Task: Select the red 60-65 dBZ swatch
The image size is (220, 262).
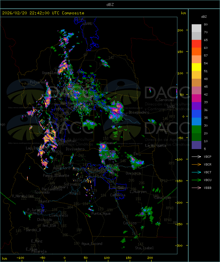Action: point(196,44)
